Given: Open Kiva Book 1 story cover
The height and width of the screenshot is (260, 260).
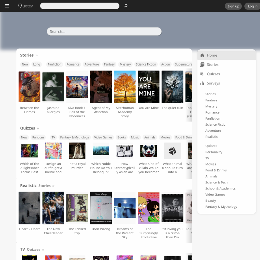Looking at the screenshot, I should (x=77, y=87).
